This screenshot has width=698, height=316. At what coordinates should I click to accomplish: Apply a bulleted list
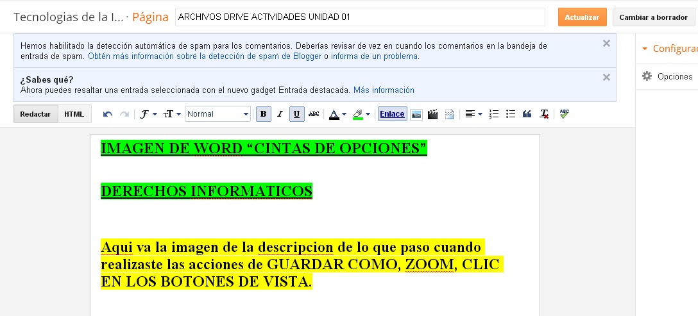[x=511, y=114]
